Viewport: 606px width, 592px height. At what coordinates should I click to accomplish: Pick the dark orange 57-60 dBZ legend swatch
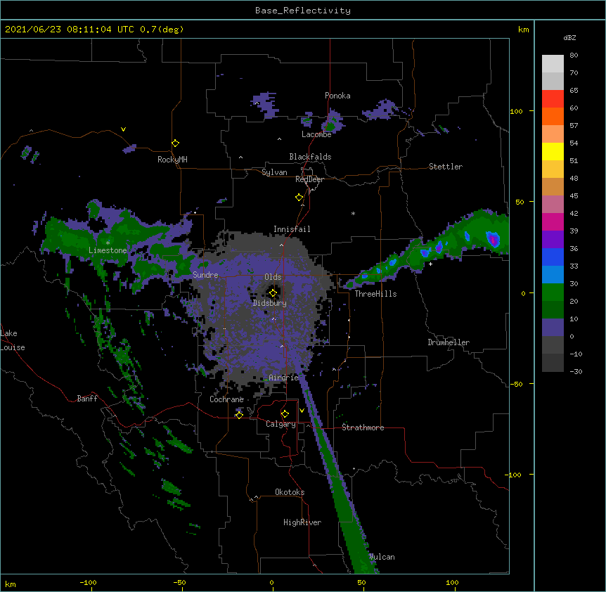pyautogui.click(x=553, y=116)
